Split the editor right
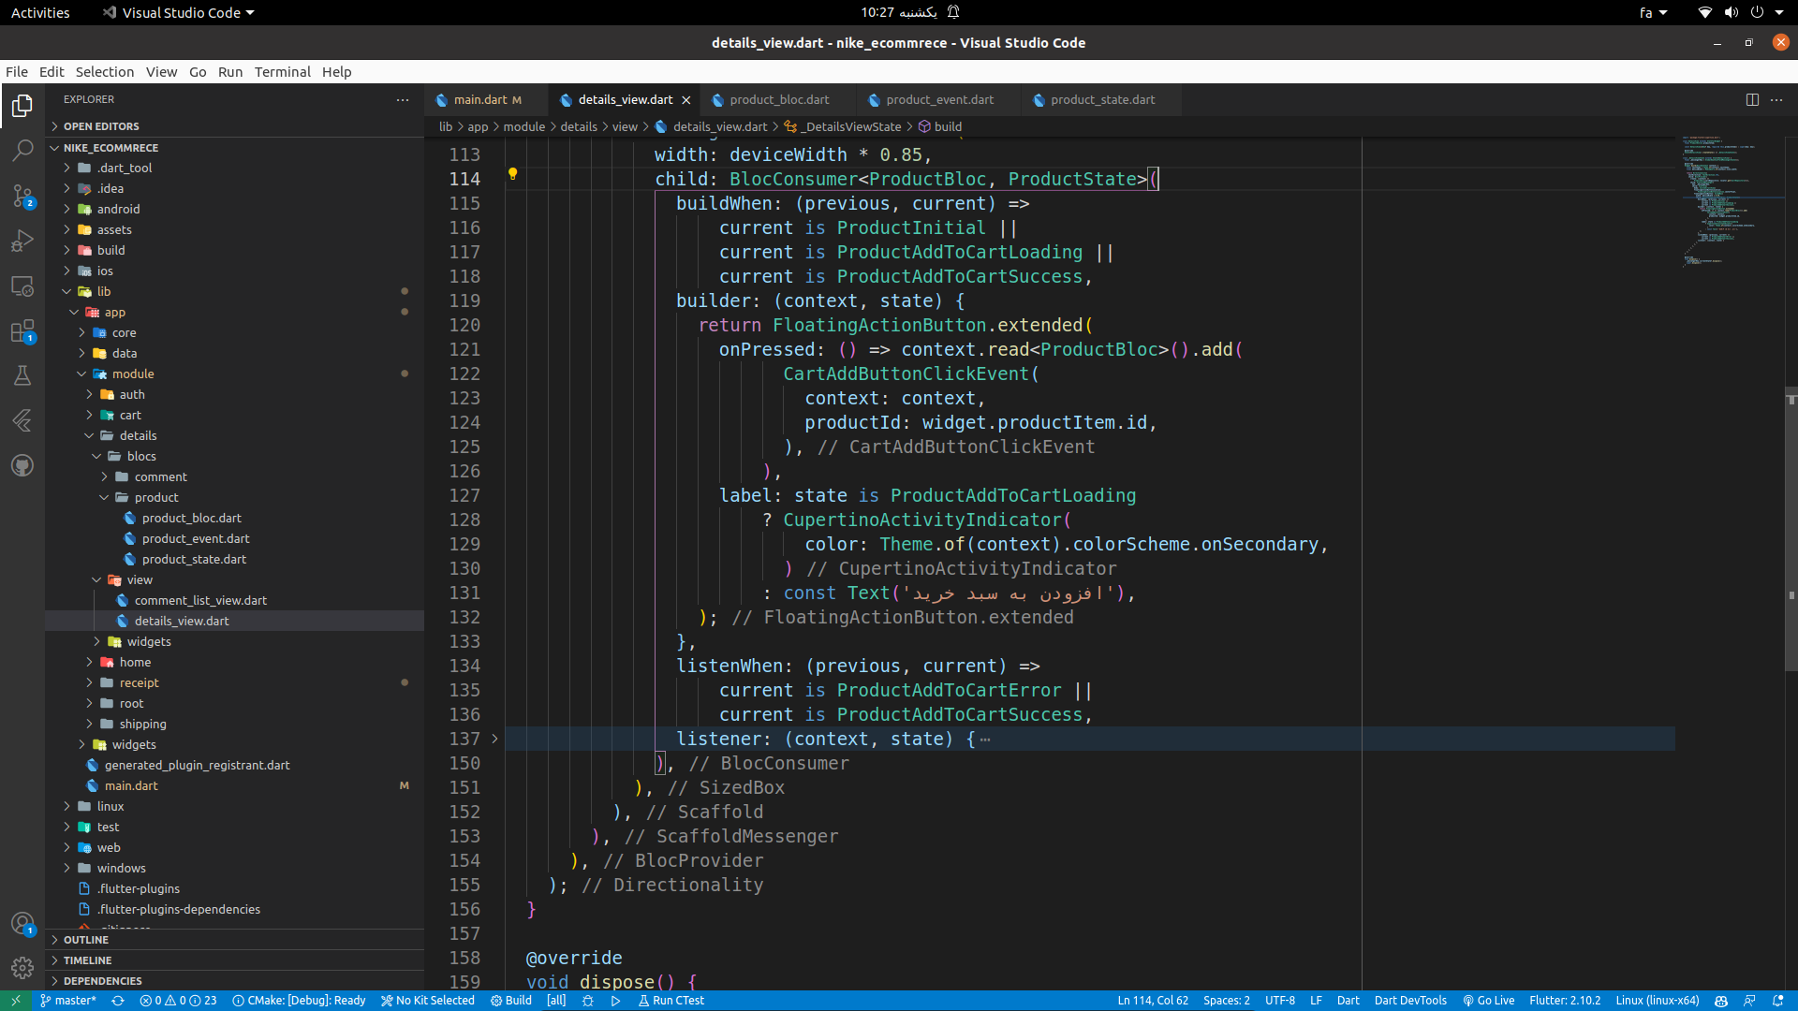The height and width of the screenshot is (1011, 1798). 1752,99
